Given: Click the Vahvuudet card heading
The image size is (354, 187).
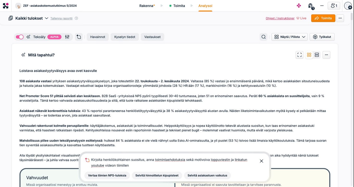Looking at the screenshot, I should coord(37,178).
